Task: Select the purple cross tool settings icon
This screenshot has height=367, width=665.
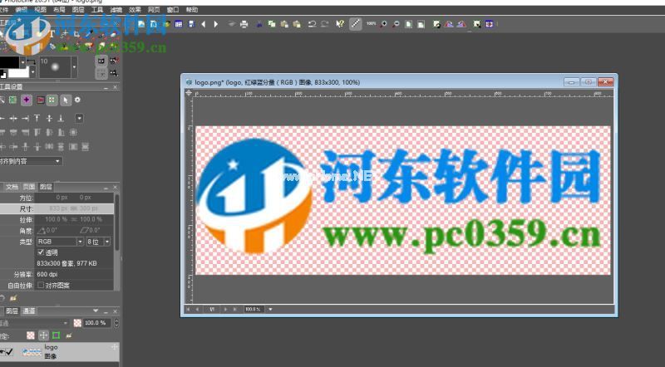Action: [27, 100]
